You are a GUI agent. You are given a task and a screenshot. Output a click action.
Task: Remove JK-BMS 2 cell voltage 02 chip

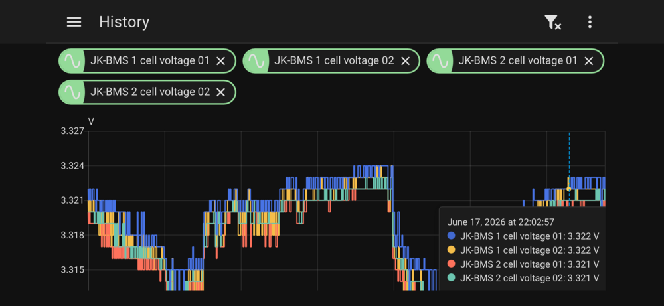[x=220, y=92]
